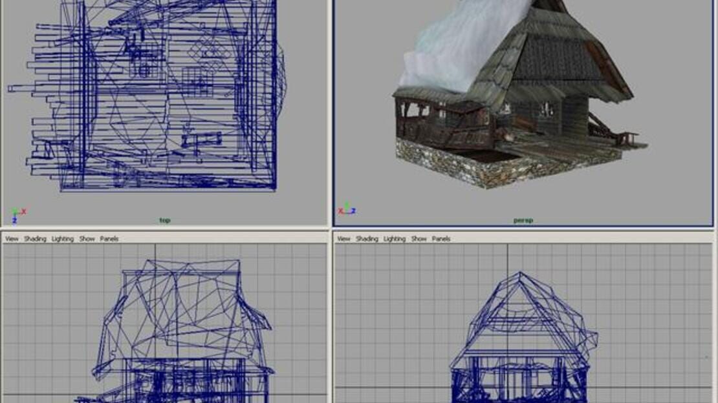Open Lighting menu in bottom-left viewport
The width and height of the screenshot is (718, 403).
63,239
